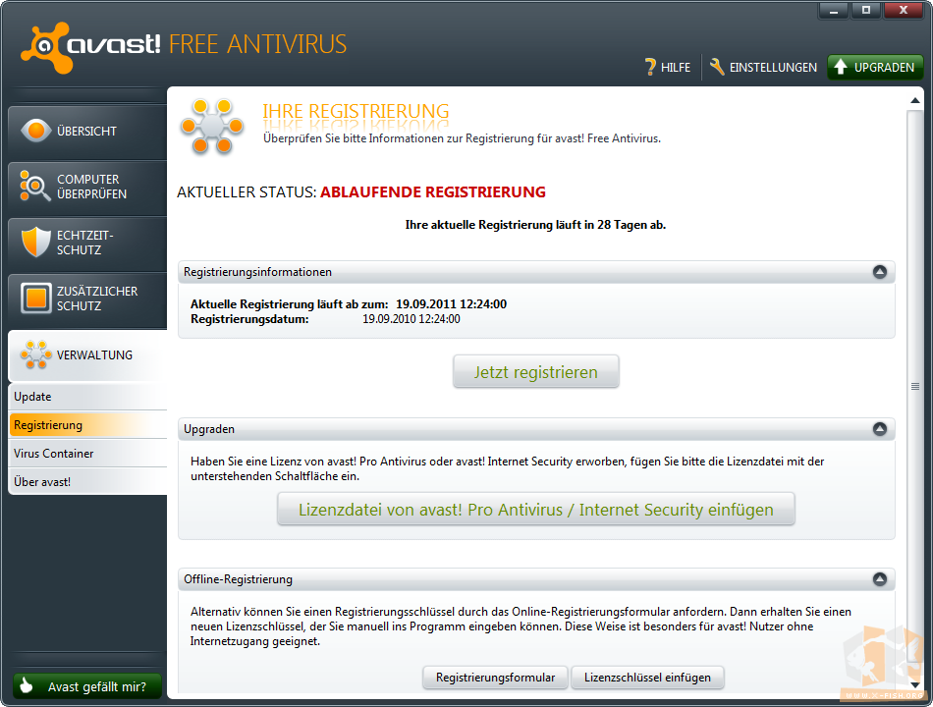Click Lizenzschlüssel einfügen button
Image resolution: width=933 pixels, height=707 pixels.
647,678
